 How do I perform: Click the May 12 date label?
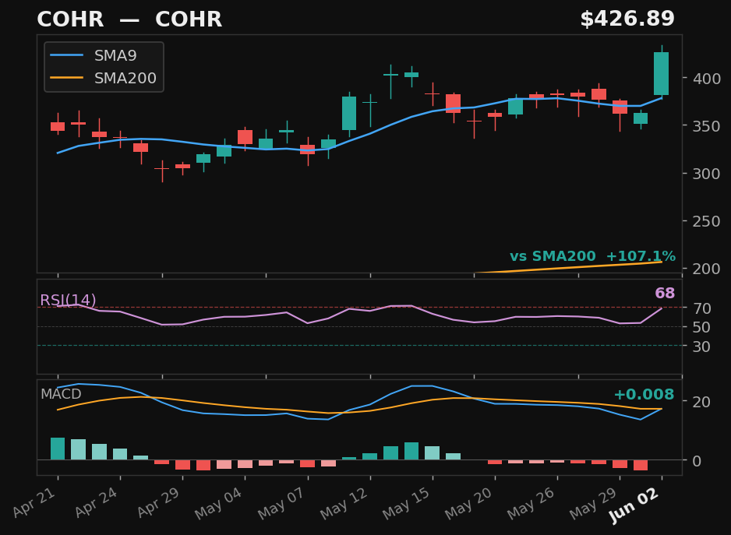tap(344, 504)
